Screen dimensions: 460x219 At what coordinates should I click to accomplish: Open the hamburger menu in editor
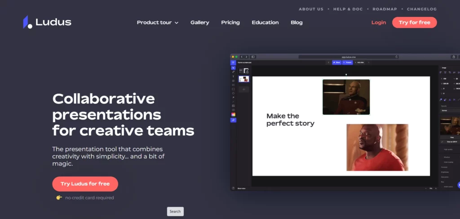(233, 63)
